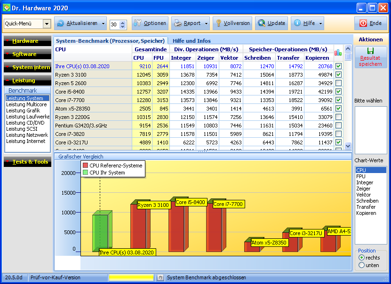The image size is (391, 284).
Task: Open Leistung Grafik benchmark
Action: tap(23, 110)
